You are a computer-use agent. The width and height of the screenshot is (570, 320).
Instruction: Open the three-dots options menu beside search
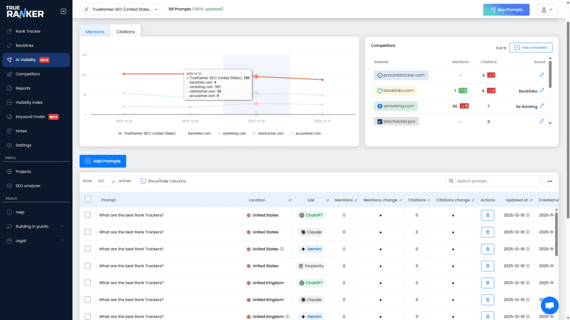click(550, 181)
